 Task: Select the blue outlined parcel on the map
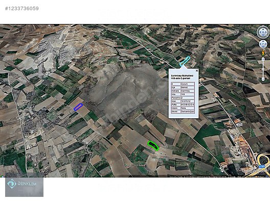click(78, 107)
